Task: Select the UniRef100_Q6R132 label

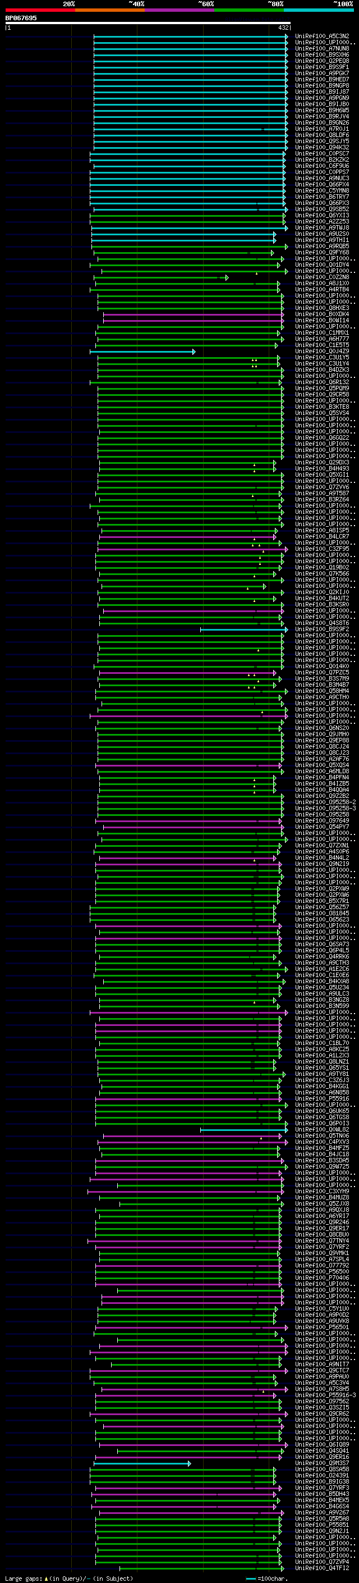Action: pyautogui.click(x=322, y=382)
